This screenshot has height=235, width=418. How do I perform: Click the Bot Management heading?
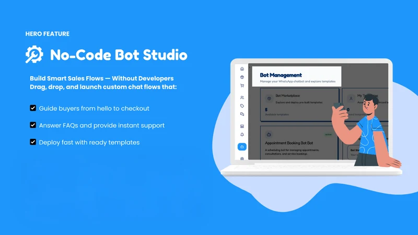coord(281,75)
